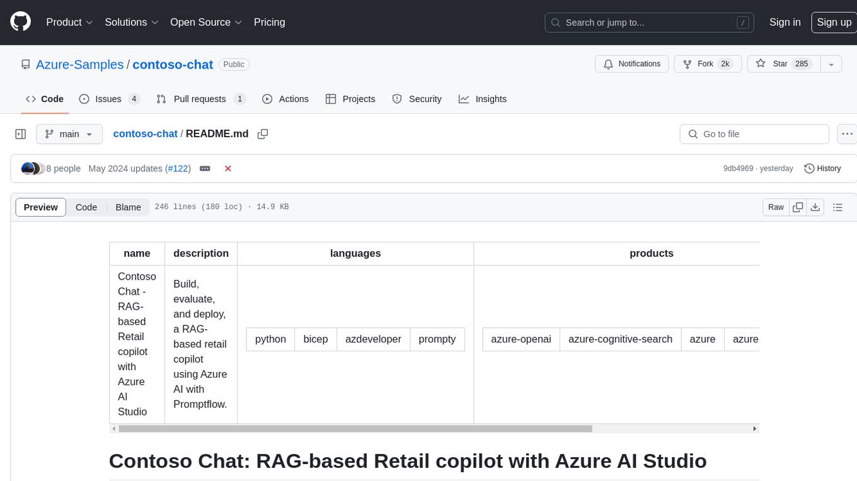This screenshot has width=857, height=481.
Task: Go to the Pricing page
Action: point(269,22)
